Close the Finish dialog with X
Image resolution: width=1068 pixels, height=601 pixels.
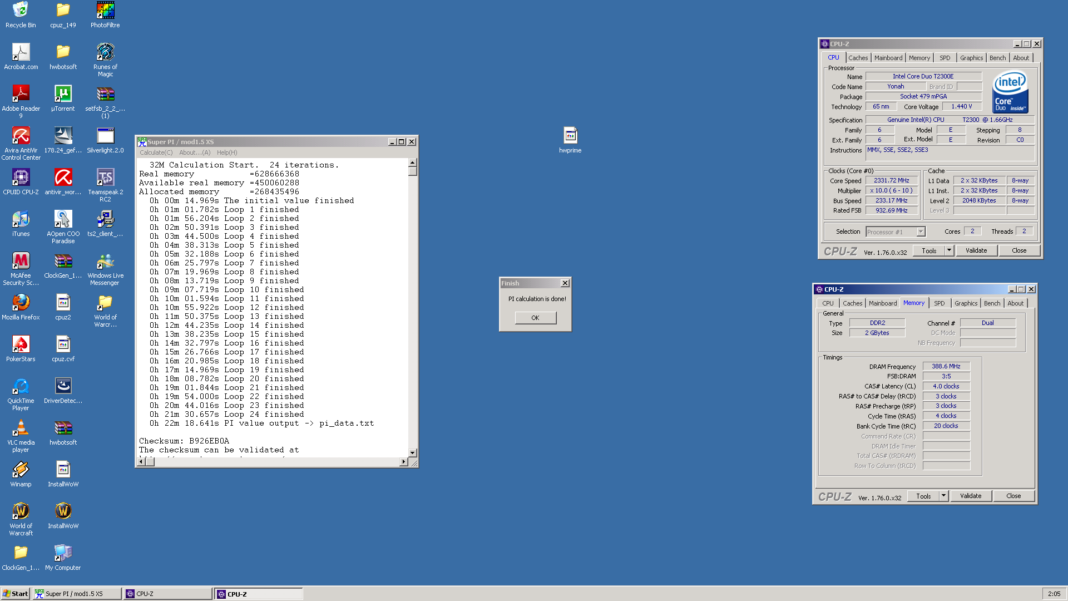tap(565, 283)
